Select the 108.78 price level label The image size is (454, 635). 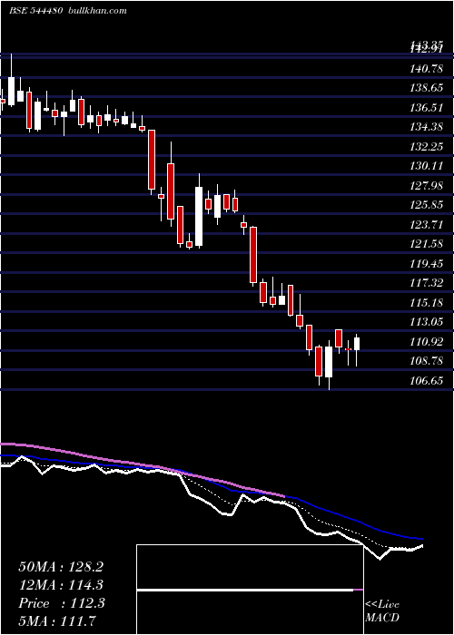pyautogui.click(x=426, y=361)
